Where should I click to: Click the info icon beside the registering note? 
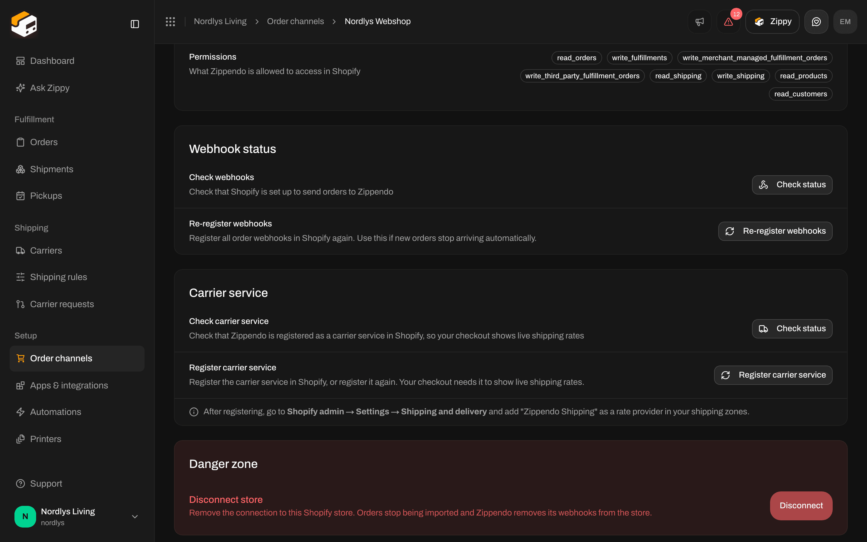click(194, 412)
